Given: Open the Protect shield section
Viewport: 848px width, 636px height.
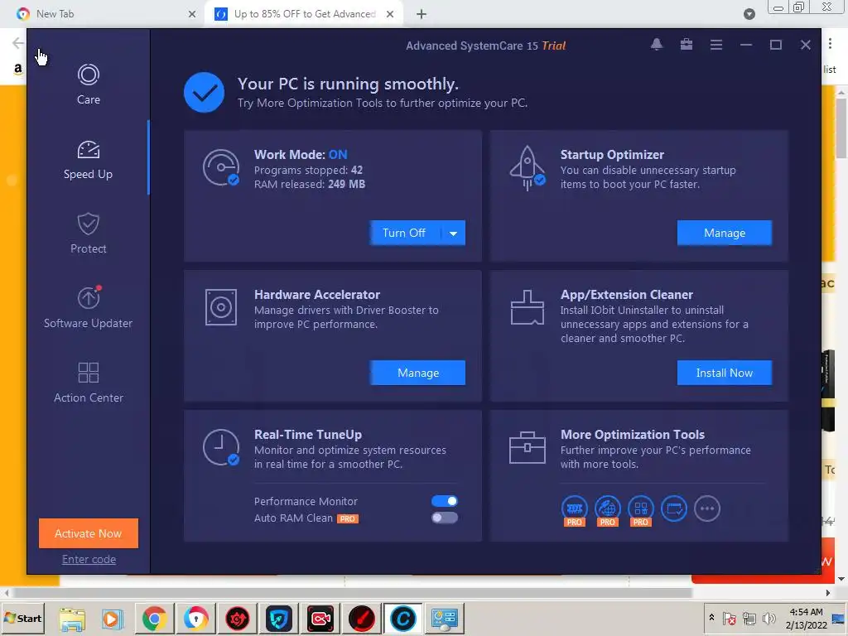Looking at the screenshot, I should (x=88, y=234).
